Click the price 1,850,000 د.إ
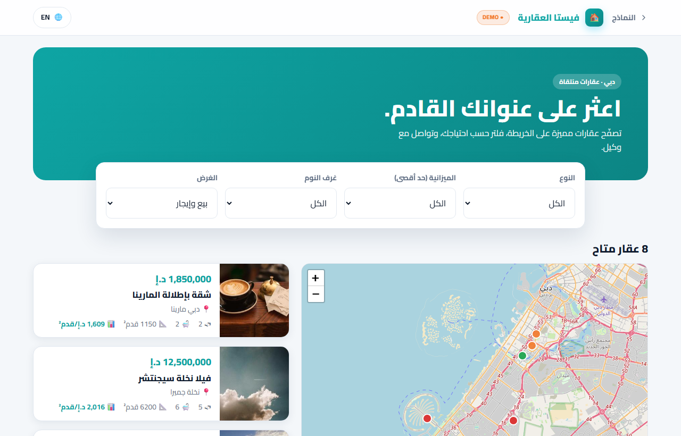The height and width of the screenshot is (436, 681). click(x=183, y=279)
